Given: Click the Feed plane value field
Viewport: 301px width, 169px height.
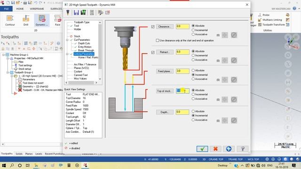Looking at the screenshot, I should pyautogui.click(x=182, y=71).
